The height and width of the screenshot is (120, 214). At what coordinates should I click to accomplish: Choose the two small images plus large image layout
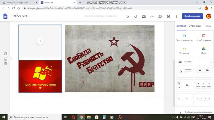pyautogui.click(x=185, y=85)
